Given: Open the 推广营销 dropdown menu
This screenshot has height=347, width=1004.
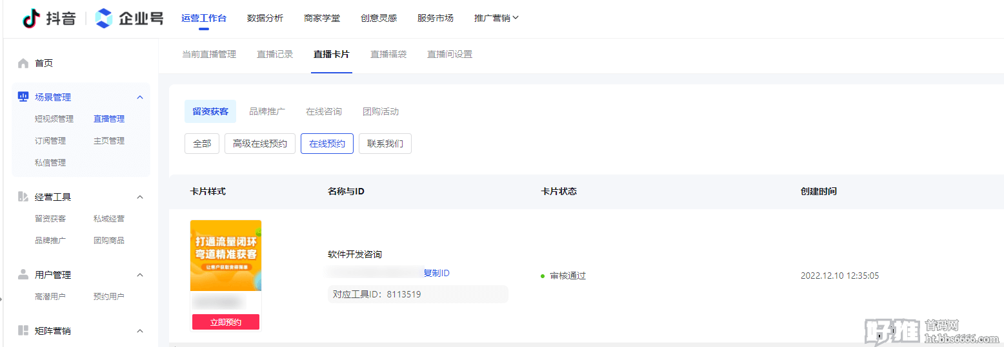Looking at the screenshot, I should coord(496,18).
